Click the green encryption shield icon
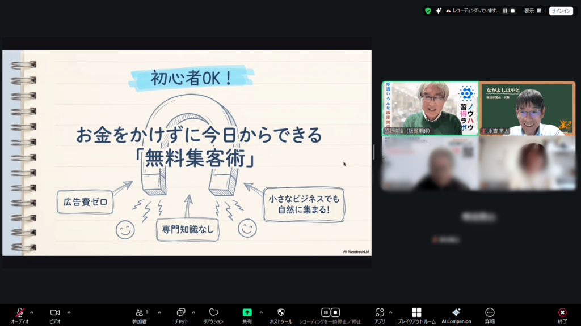Image resolution: width=581 pixels, height=326 pixels. tap(428, 11)
